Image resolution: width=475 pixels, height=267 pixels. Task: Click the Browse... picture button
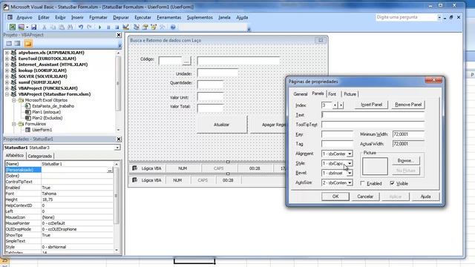coord(406,161)
